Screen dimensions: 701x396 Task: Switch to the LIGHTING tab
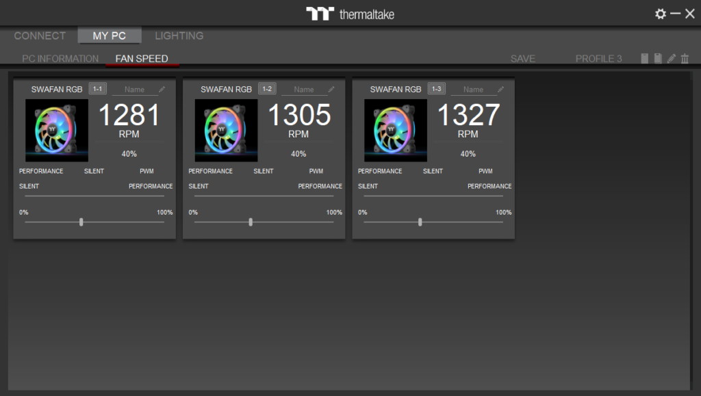click(x=179, y=36)
